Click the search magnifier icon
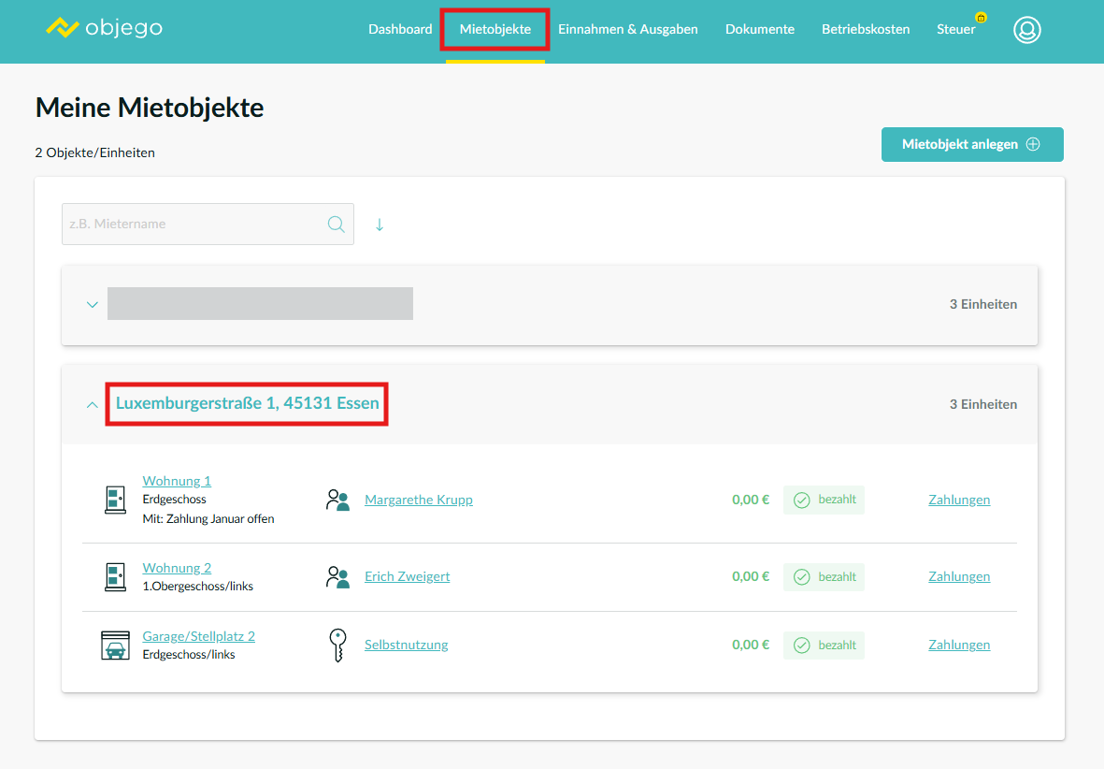This screenshot has height=769, width=1104. click(x=336, y=225)
